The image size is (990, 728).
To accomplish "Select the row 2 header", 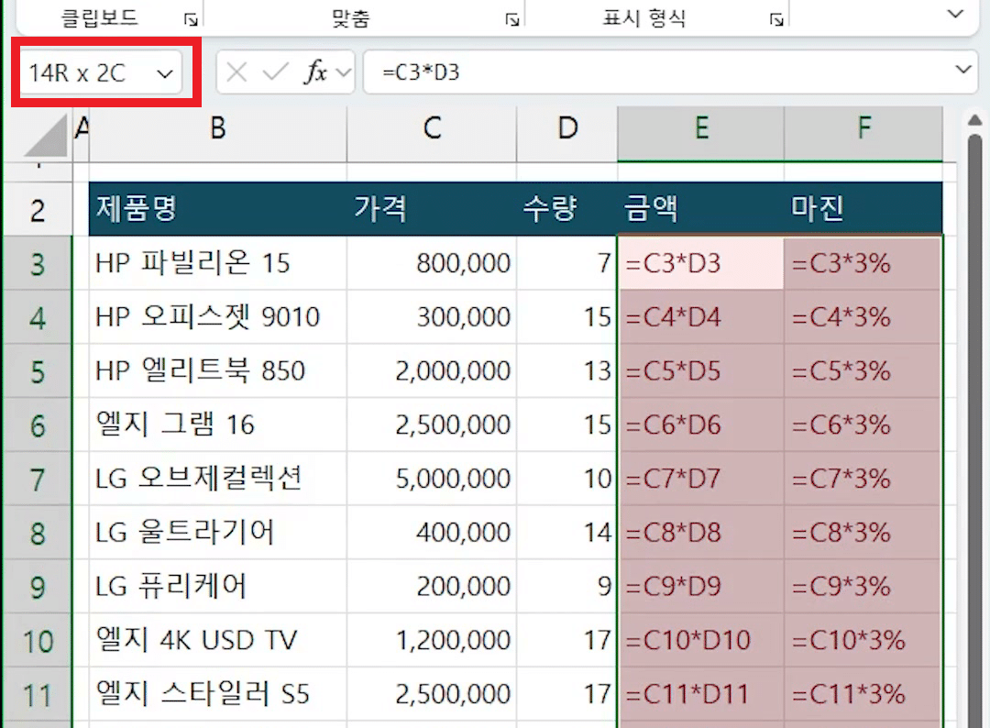I will coord(38,210).
